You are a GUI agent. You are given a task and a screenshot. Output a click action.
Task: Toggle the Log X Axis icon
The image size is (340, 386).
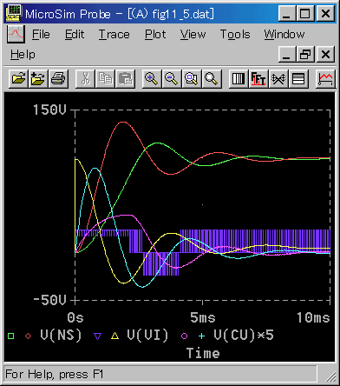(239, 78)
